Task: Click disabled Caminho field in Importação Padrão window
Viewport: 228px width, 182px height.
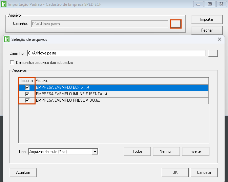Action: coord(100,24)
